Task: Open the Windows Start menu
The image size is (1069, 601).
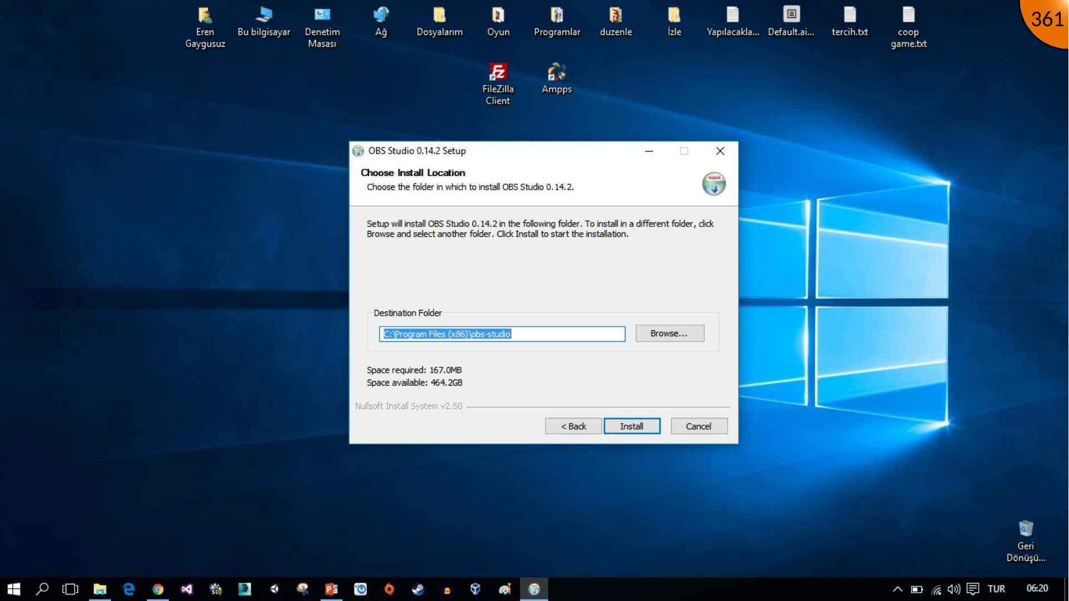Action: (14, 589)
